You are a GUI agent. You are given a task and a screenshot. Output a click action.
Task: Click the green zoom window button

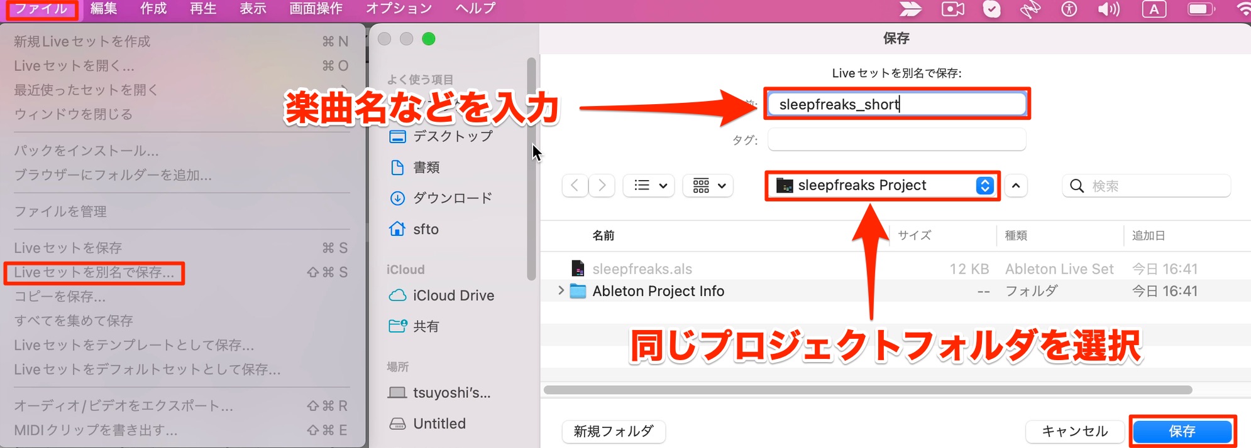click(x=429, y=39)
